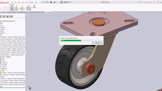Click Create catalog from folder icon

[22, 6]
